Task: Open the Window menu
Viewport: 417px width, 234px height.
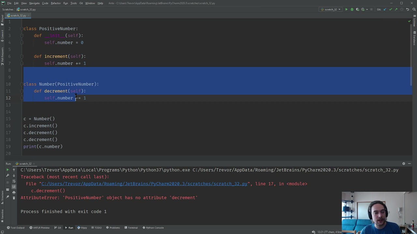Action: [90, 3]
